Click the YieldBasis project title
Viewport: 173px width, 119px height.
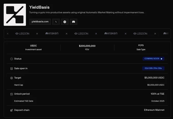39,7
